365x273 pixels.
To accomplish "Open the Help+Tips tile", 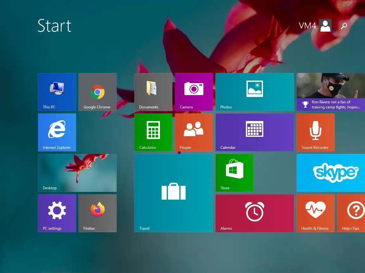I will (x=351, y=213).
